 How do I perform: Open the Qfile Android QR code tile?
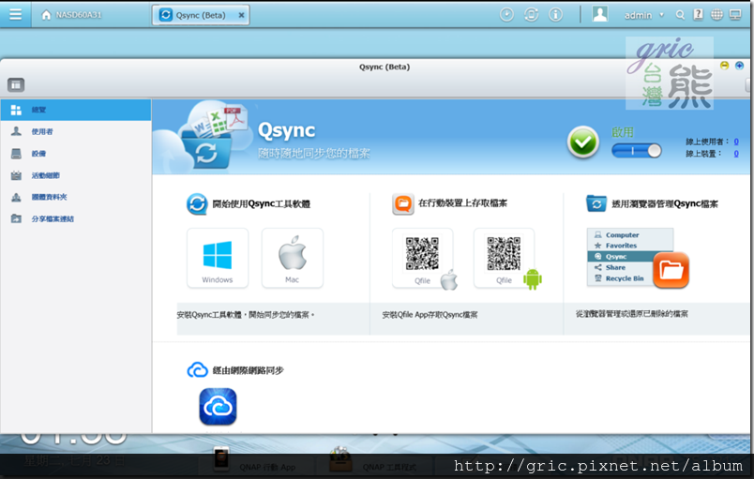pyautogui.click(x=504, y=258)
